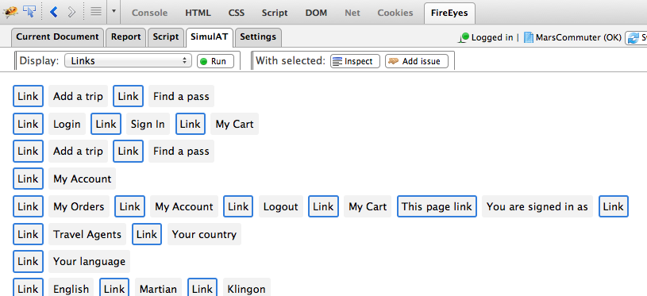
Task: Click the Add issue button
Action: 417,61
